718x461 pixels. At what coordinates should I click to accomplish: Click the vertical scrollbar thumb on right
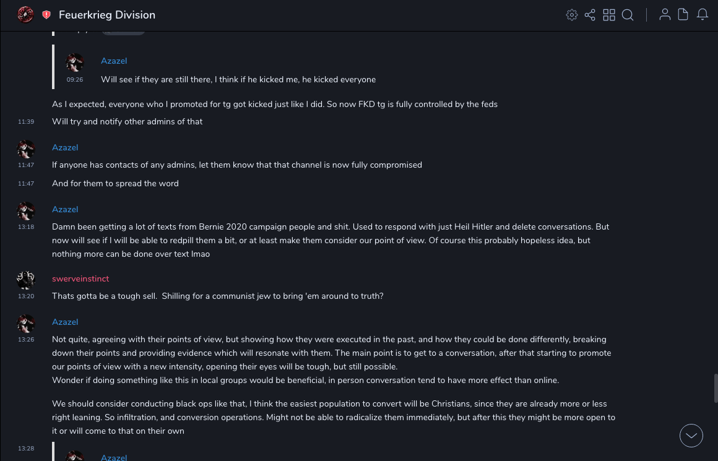coord(716,388)
